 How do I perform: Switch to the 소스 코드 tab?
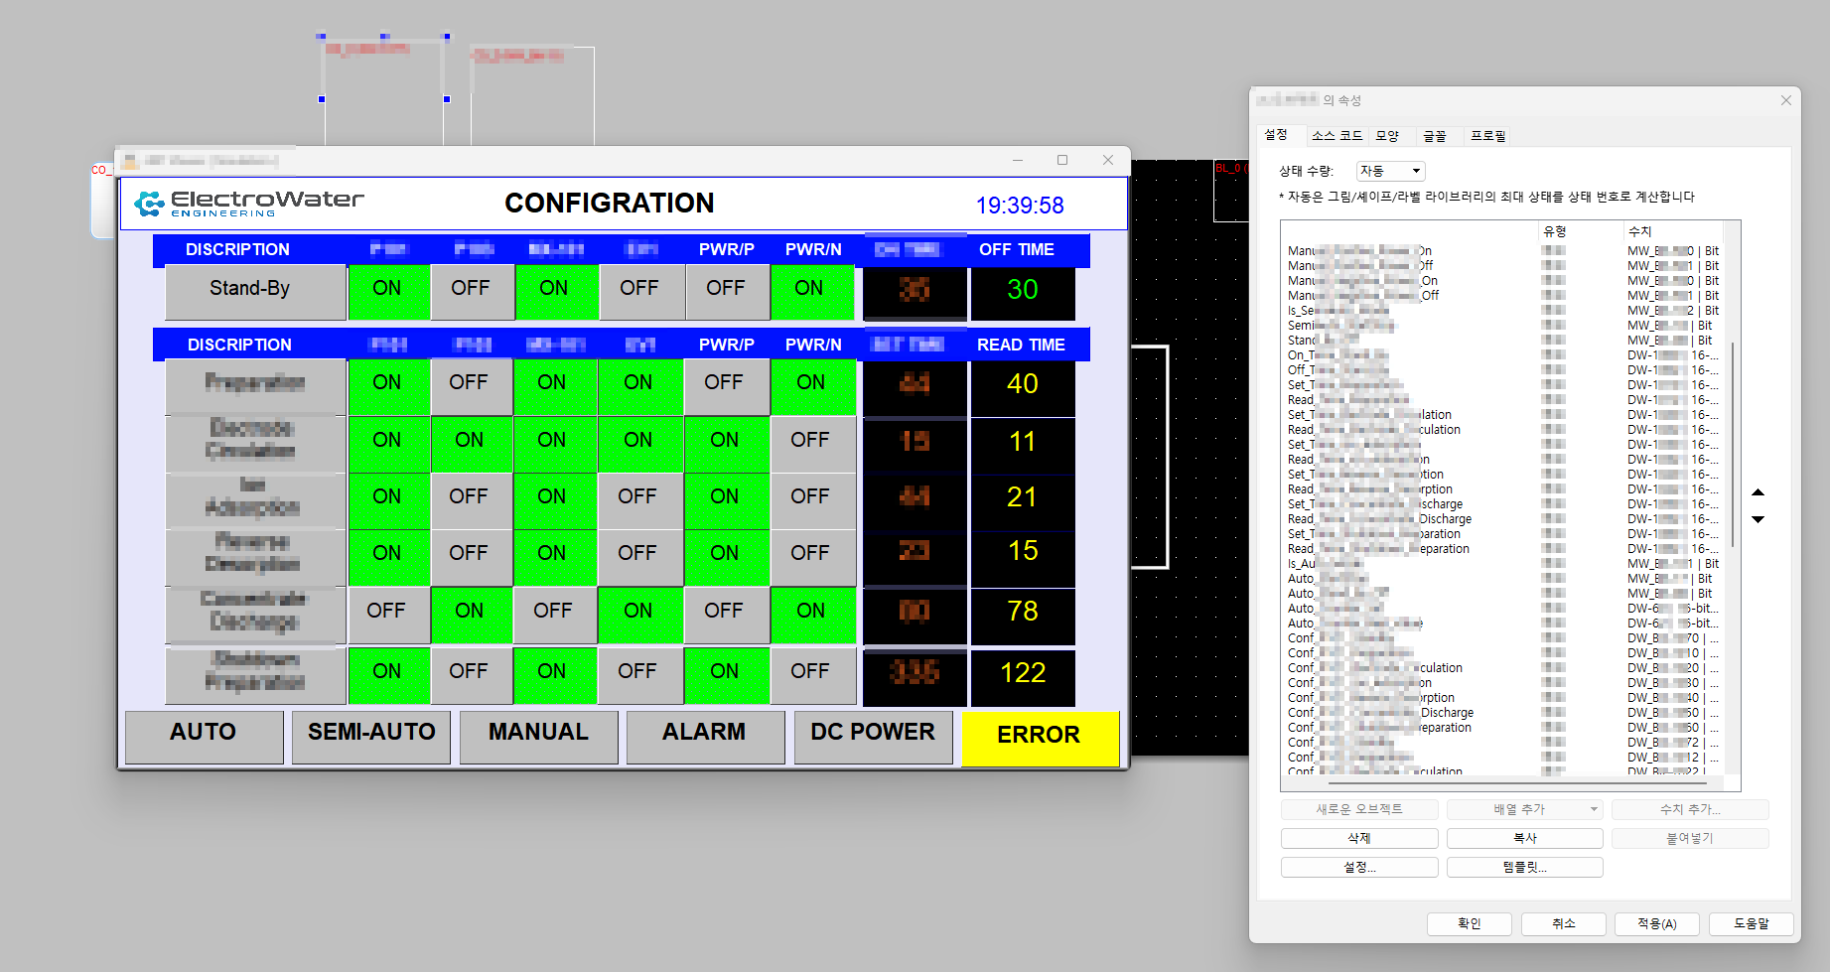click(x=1337, y=136)
